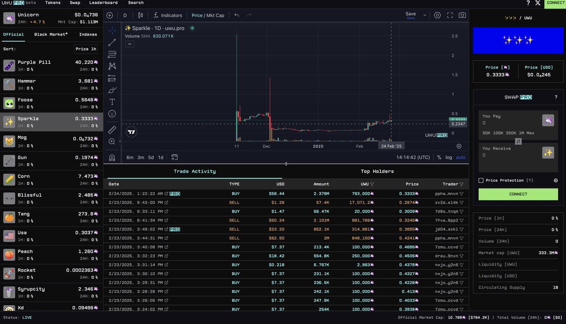Open the Indexes tab
This screenshot has height=324, width=566.
(x=88, y=34)
